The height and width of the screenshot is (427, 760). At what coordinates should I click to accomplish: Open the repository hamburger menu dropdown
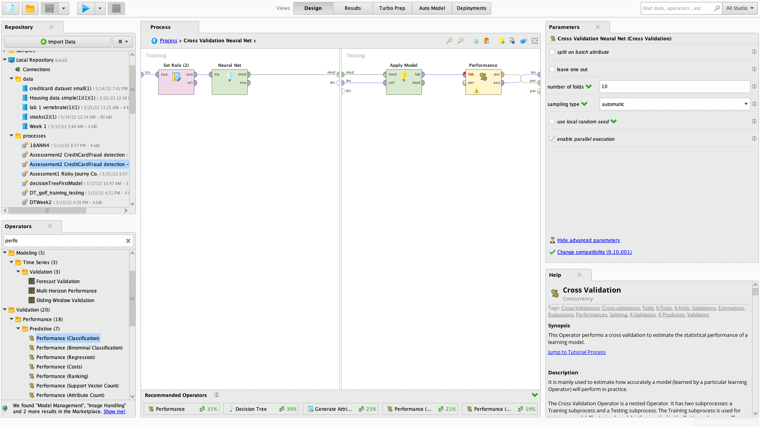point(123,42)
